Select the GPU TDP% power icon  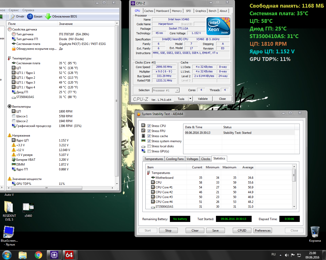14,184
